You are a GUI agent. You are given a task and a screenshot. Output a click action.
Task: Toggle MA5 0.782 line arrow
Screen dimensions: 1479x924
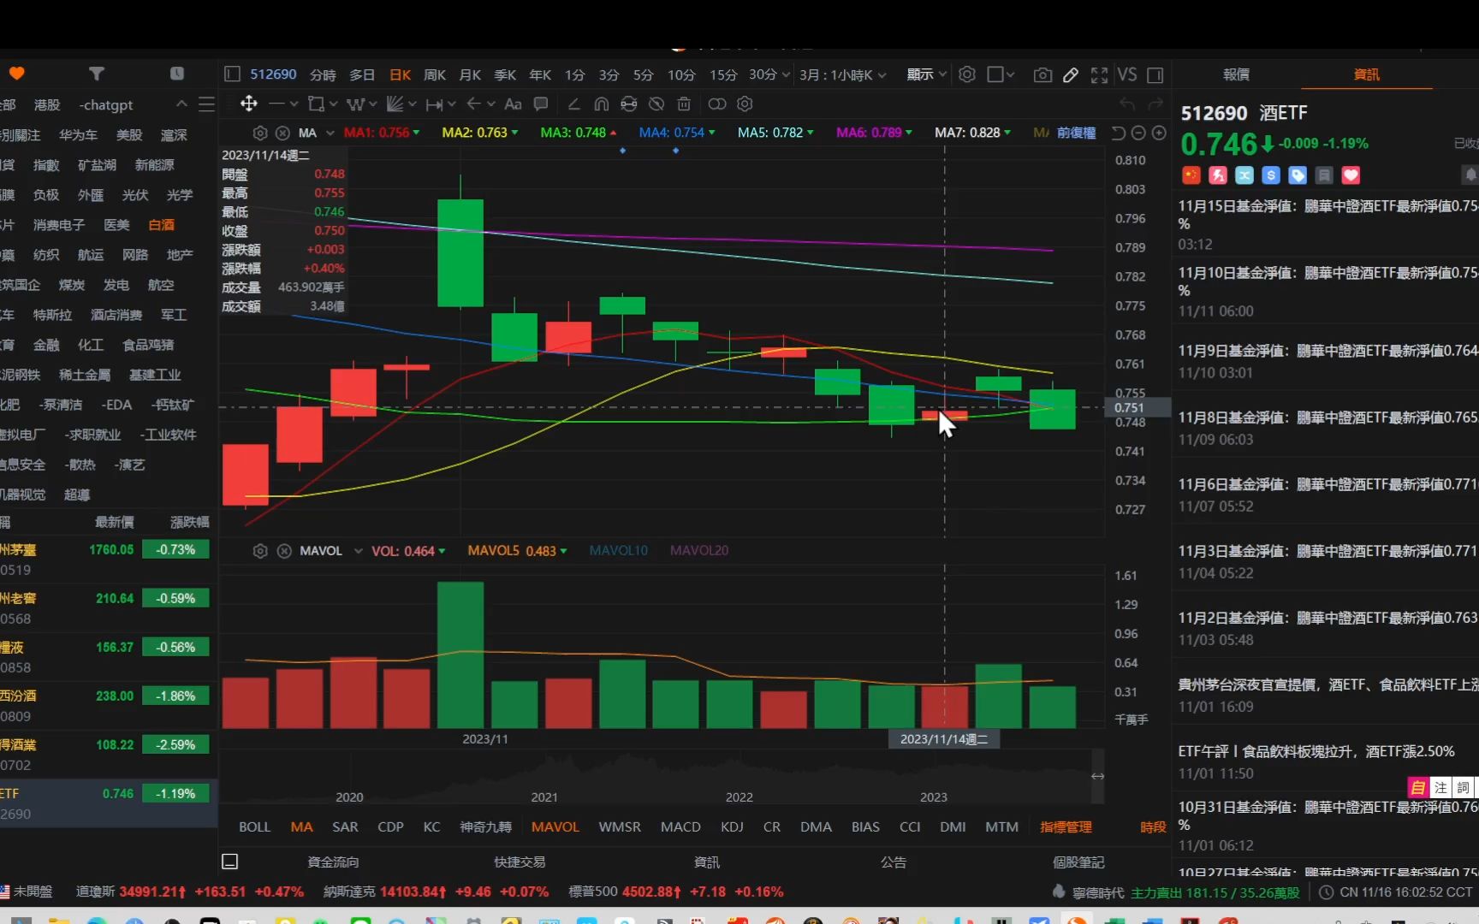[x=810, y=133]
